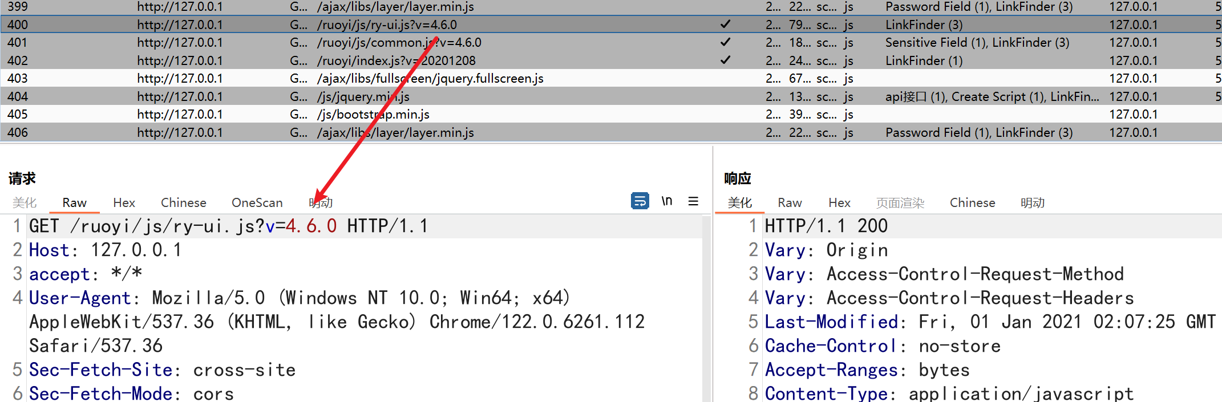Viewport: 1222px width, 402px height.
Task: Toggle the word wrap icon in request panel
Action: click(x=640, y=201)
